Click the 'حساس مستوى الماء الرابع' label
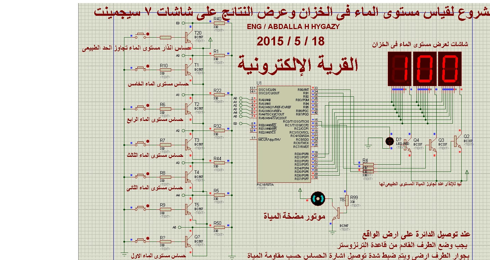 click(155, 120)
